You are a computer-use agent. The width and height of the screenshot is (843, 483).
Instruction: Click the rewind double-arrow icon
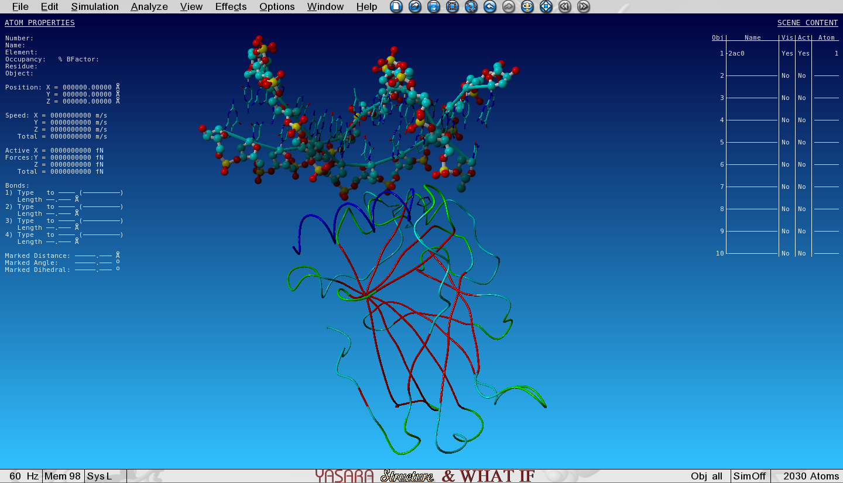565,7
